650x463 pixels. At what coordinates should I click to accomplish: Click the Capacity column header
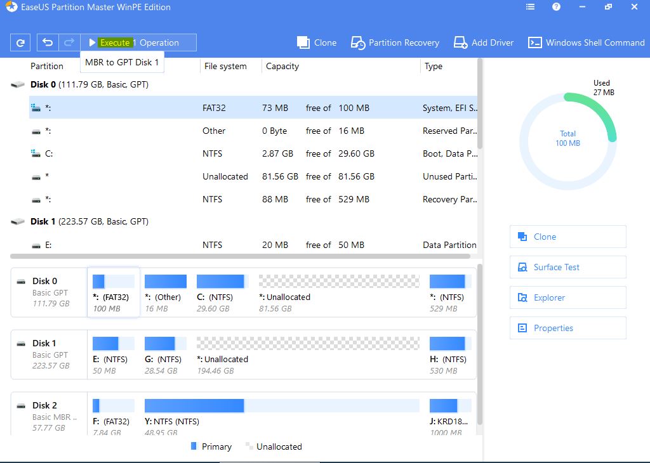(x=282, y=66)
